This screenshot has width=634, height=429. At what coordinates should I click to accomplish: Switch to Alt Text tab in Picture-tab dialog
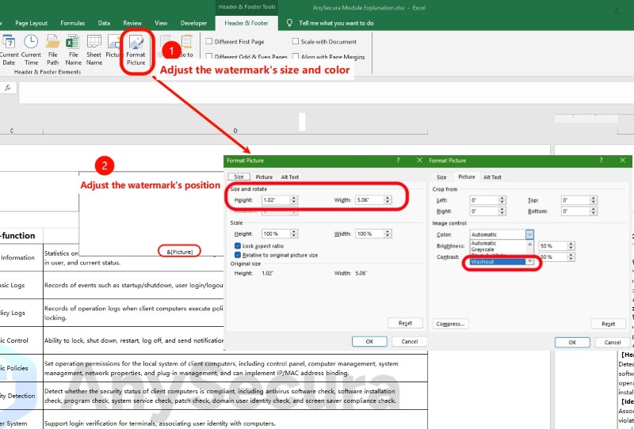[x=492, y=177]
